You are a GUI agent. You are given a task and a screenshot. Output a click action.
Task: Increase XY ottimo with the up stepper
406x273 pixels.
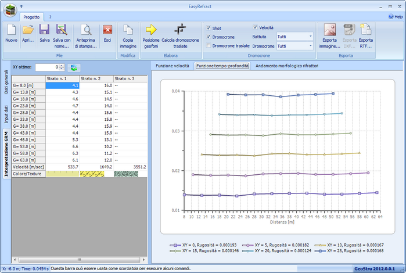coord(62,66)
